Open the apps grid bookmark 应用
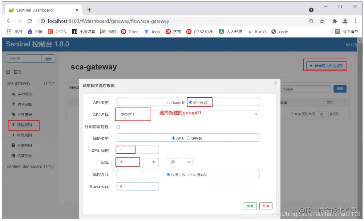 coord(15,32)
